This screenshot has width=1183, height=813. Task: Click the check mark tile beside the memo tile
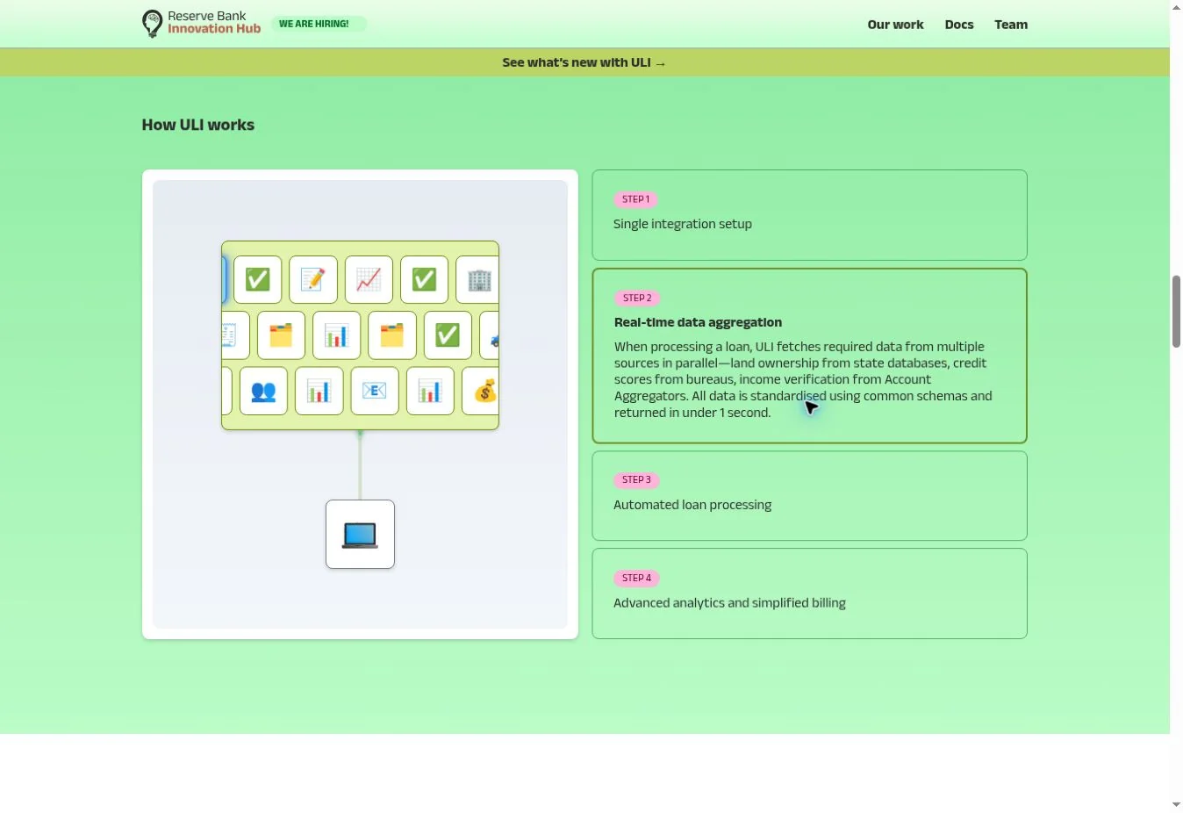(258, 279)
